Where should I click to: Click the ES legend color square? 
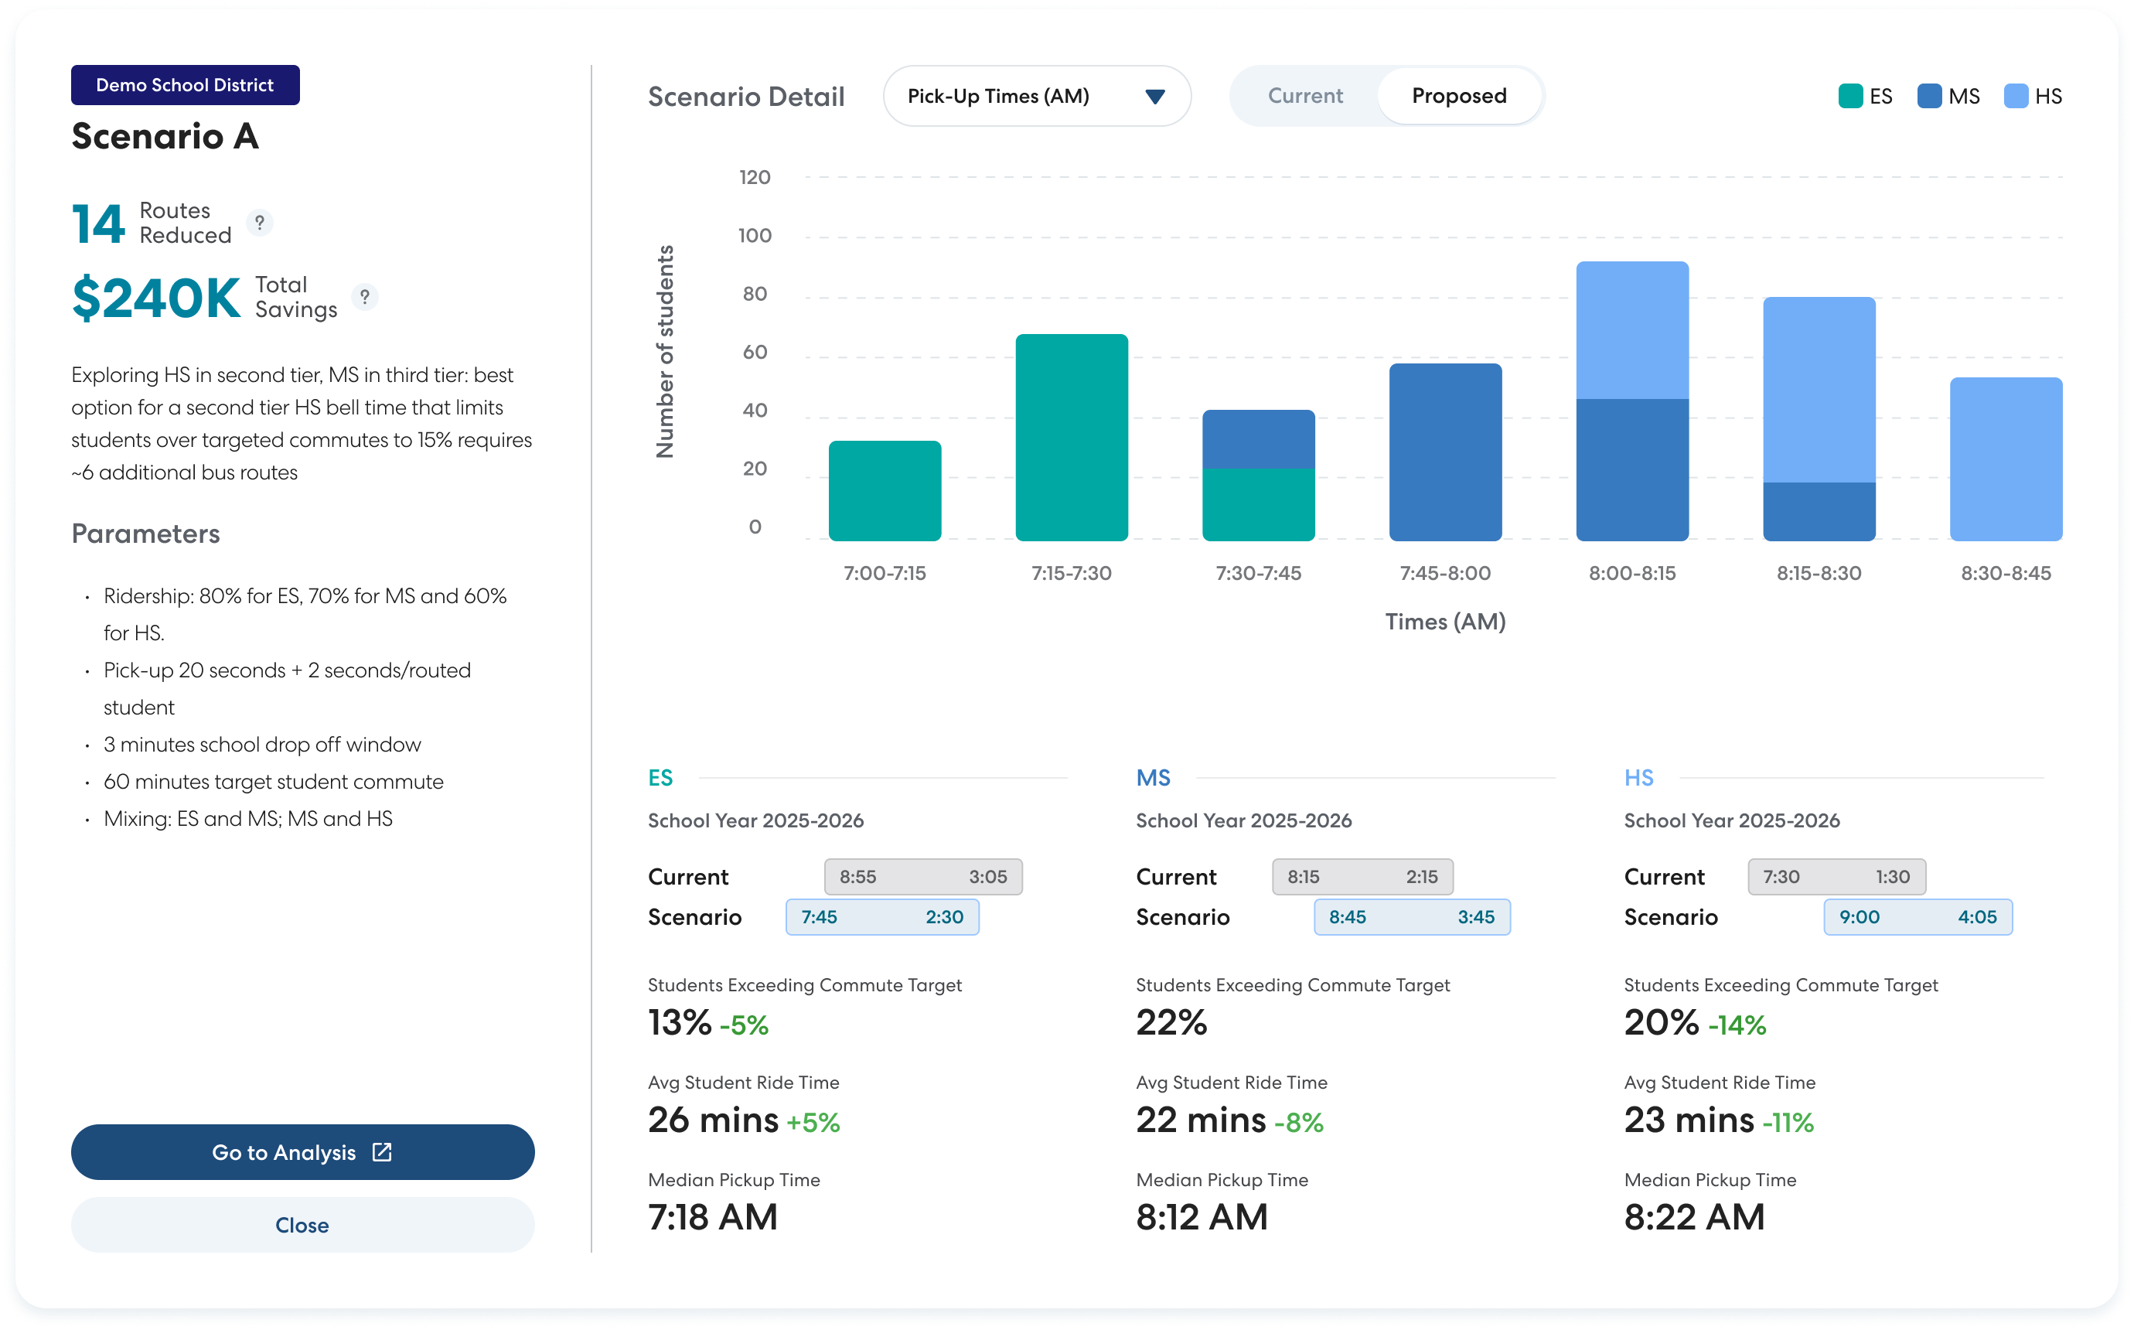coord(1850,96)
